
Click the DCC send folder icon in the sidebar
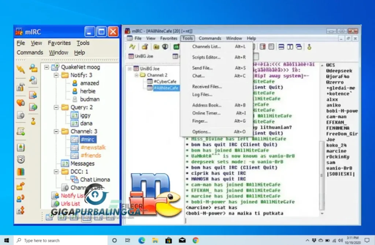pyautogui.click(x=21, y=186)
